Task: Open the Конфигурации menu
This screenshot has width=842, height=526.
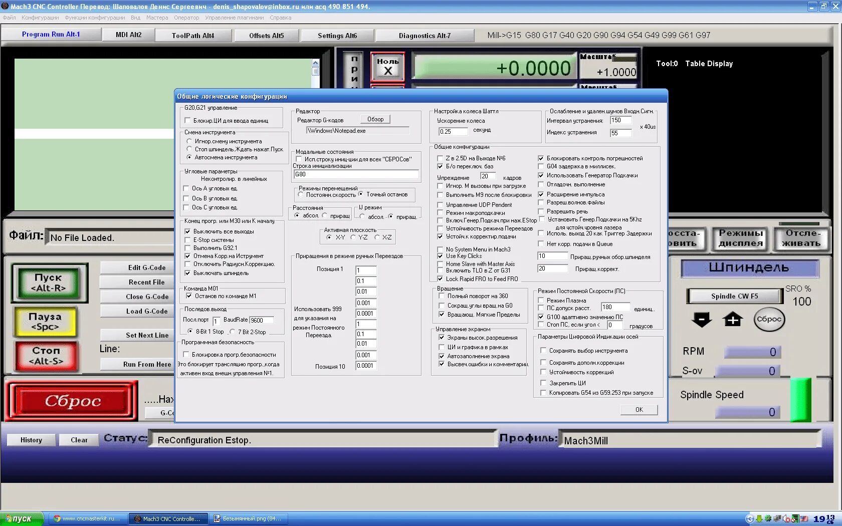Action: 40,18
